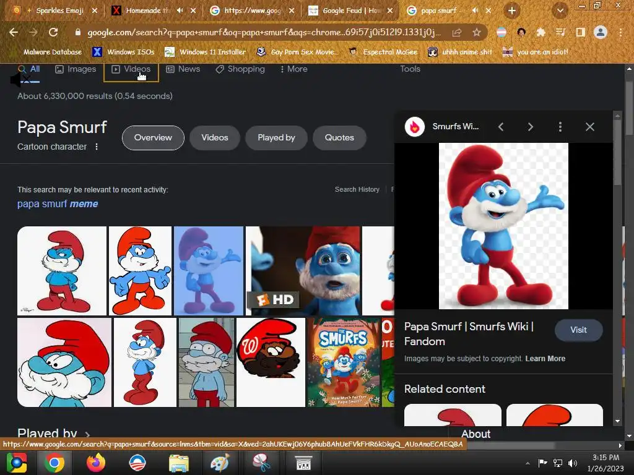Select the Played by chip
Image resolution: width=634 pixels, height=475 pixels.
pyautogui.click(x=277, y=138)
